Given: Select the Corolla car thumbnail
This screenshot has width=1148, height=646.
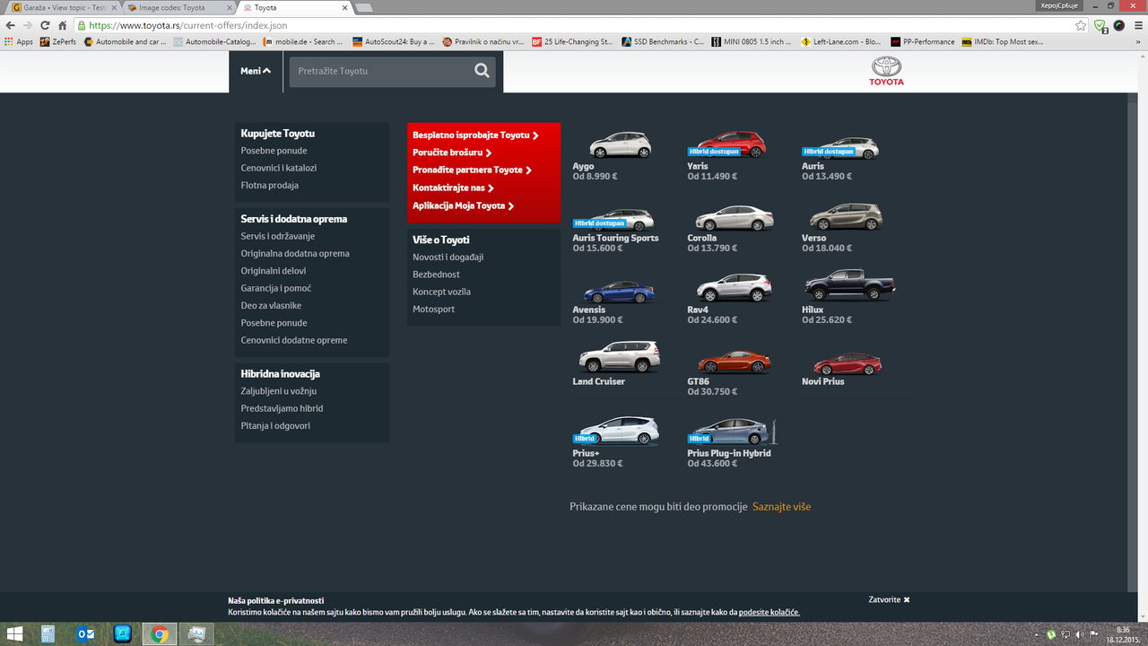Looking at the screenshot, I should 735,218.
